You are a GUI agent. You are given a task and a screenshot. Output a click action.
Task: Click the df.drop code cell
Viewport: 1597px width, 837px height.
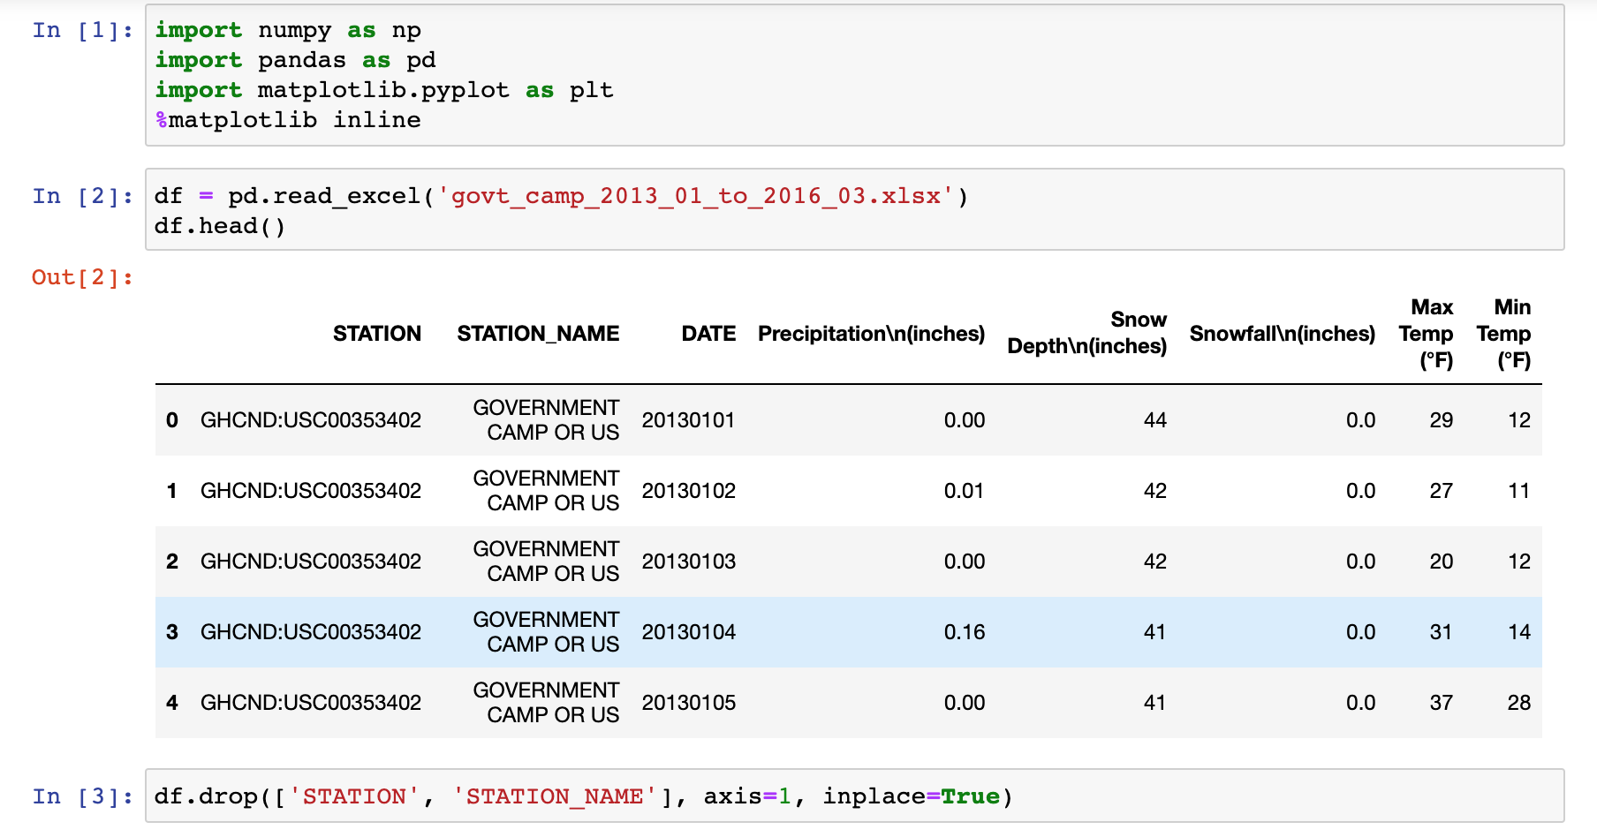[854, 796]
